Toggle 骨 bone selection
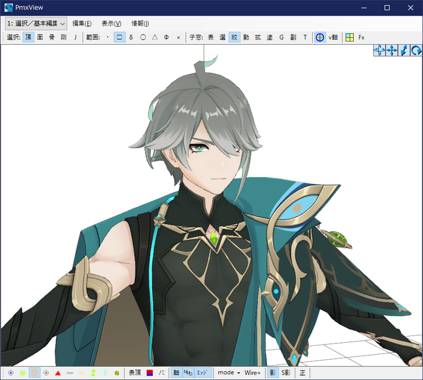Viewport: 423px width, 380px height. pyautogui.click(x=52, y=37)
